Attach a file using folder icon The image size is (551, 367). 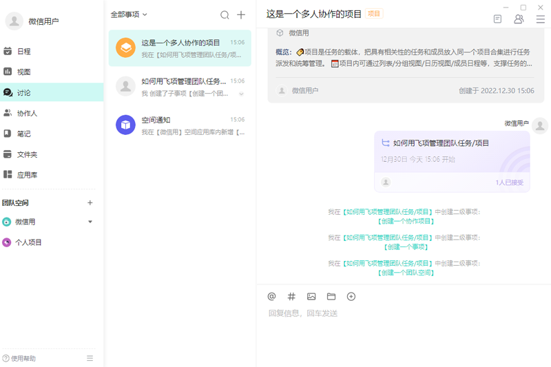331,296
